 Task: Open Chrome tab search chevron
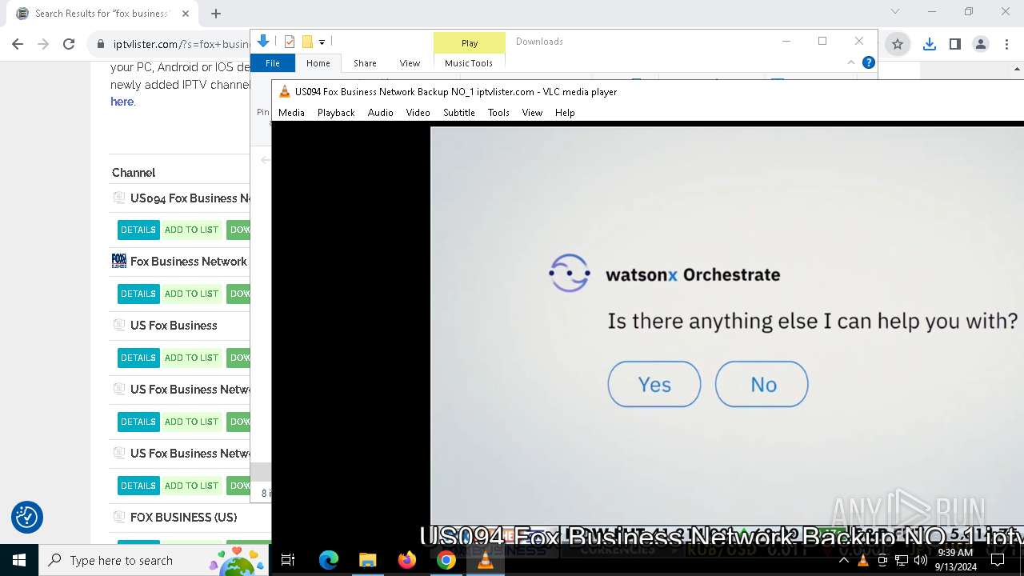(x=895, y=11)
